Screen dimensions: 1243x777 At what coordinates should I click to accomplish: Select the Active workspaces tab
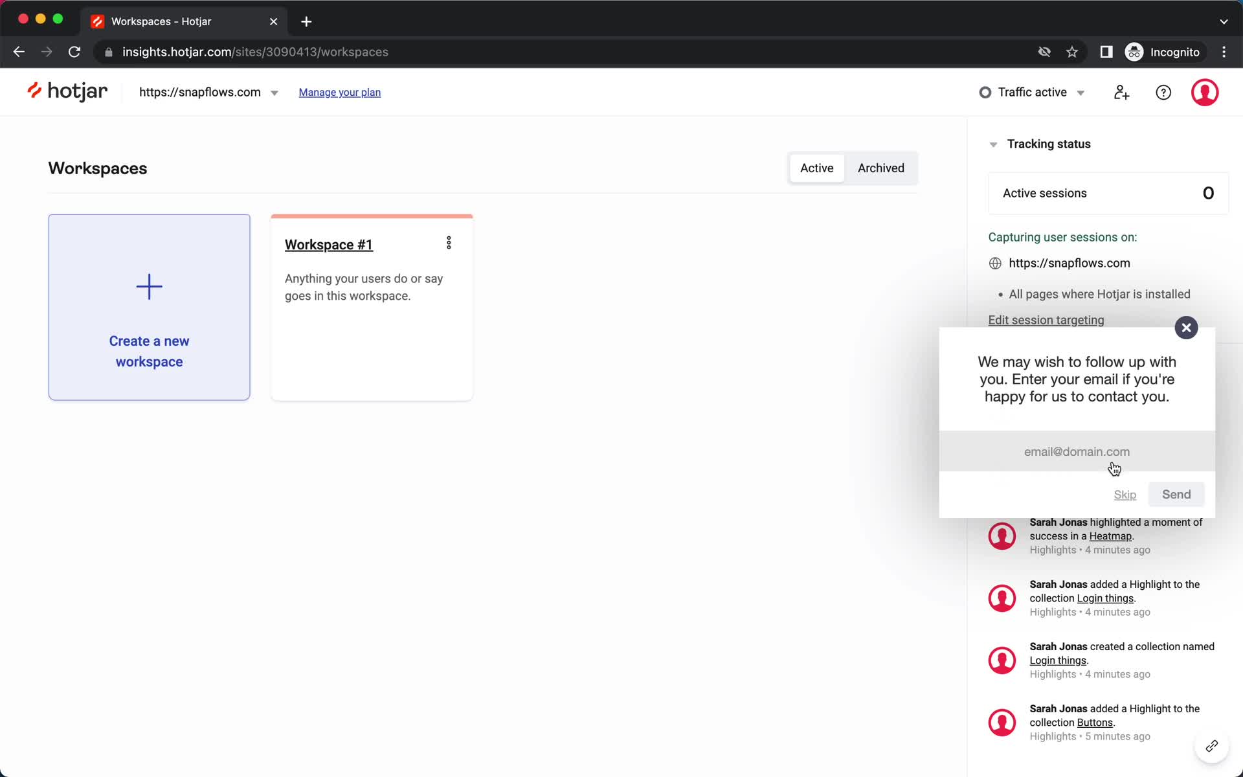[816, 168]
